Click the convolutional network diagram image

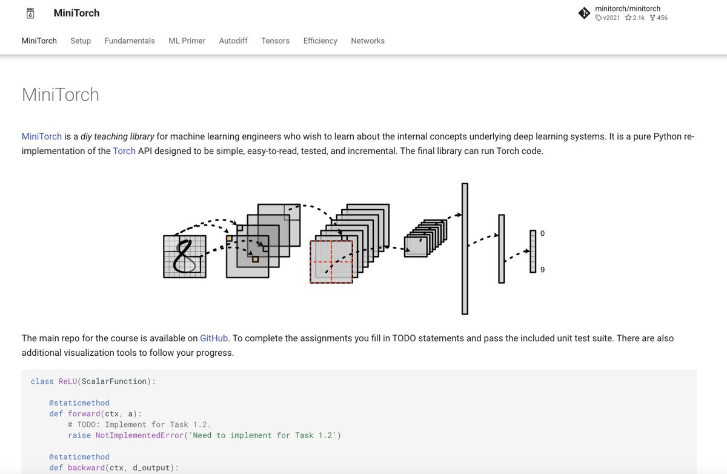tap(355, 249)
